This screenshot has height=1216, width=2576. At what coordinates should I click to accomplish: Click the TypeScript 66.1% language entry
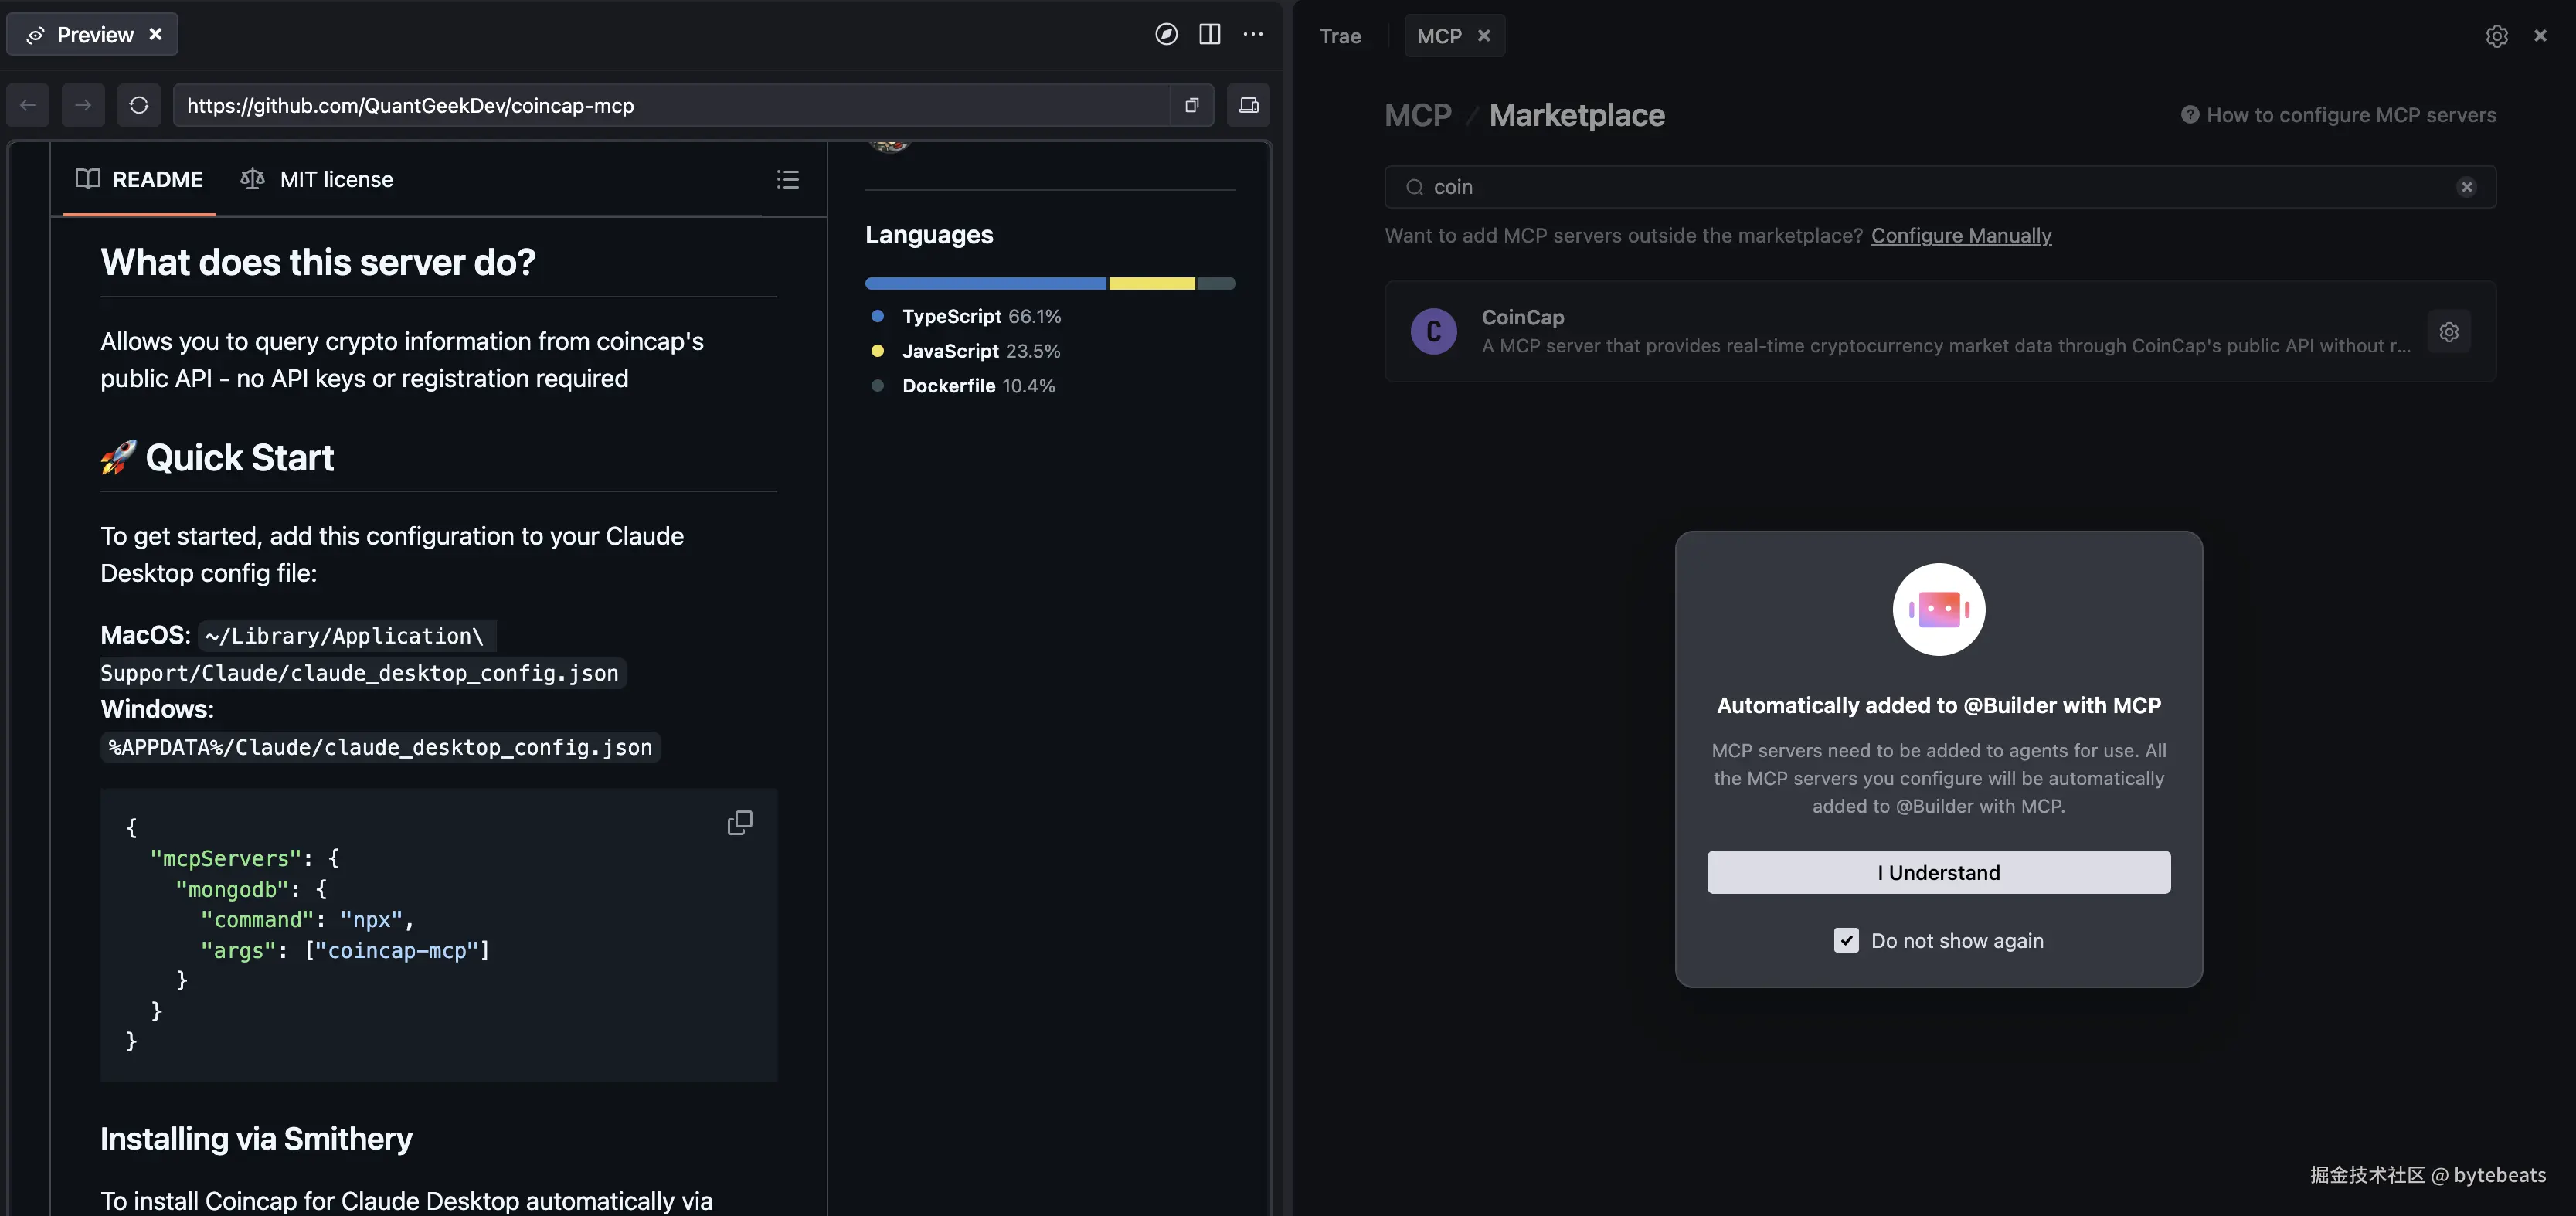pyautogui.click(x=966, y=316)
